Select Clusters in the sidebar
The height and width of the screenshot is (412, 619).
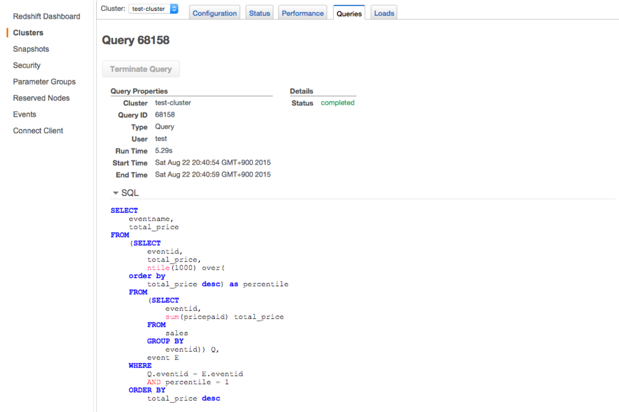(28, 33)
